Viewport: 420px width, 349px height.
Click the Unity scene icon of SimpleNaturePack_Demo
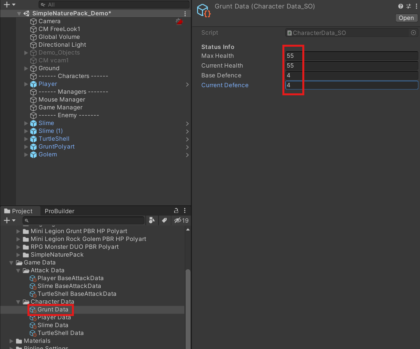[x=26, y=13]
